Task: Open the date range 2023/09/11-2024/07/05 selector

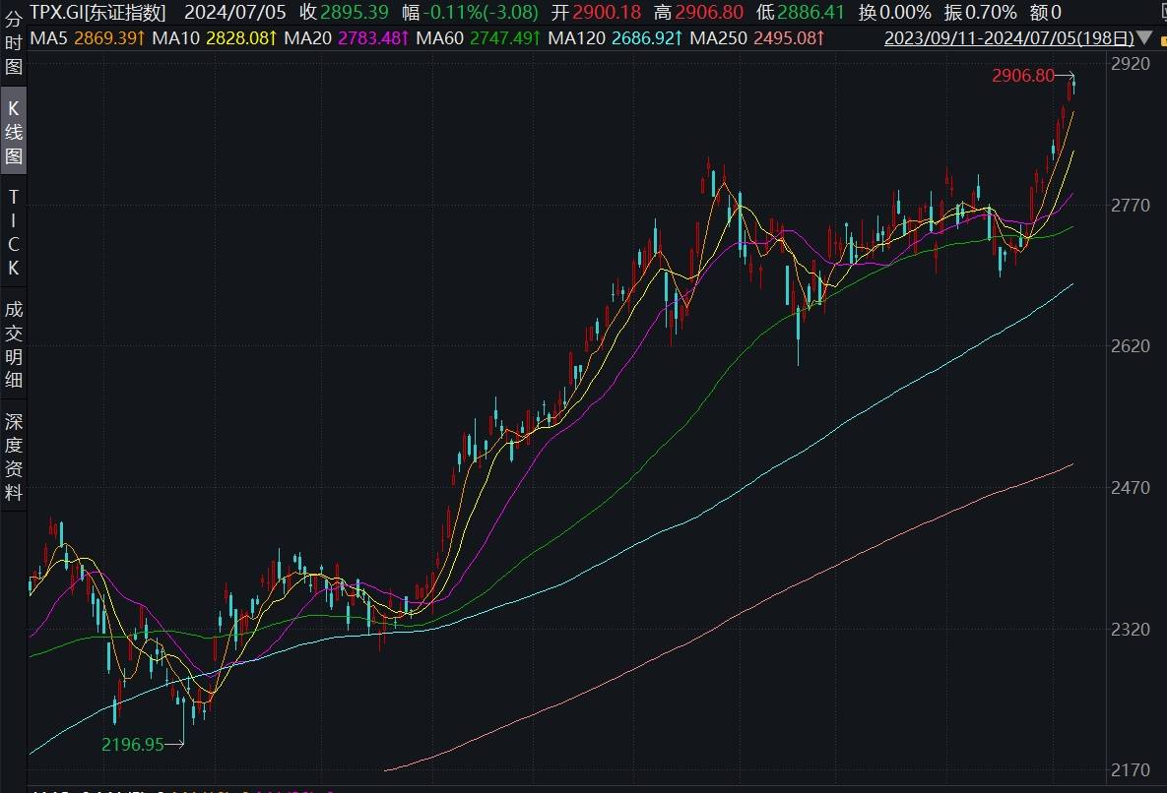Action: point(1008,38)
